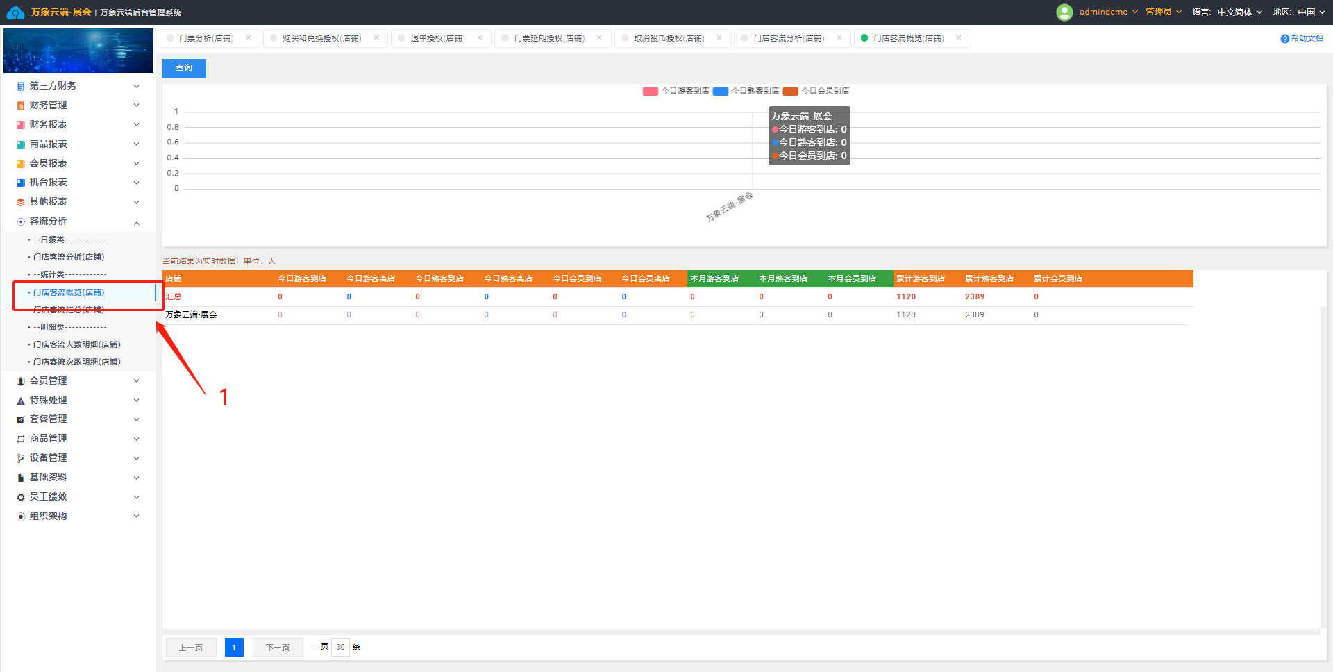Close the 门店客流概览(店铺) tab
Image resolution: width=1333 pixels, height=672 pixels.
[x=959, y=38]
